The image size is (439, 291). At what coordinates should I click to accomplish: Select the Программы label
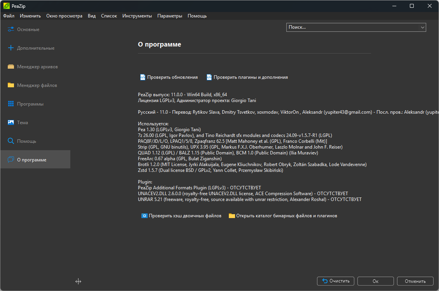click(x=30, y=104)
